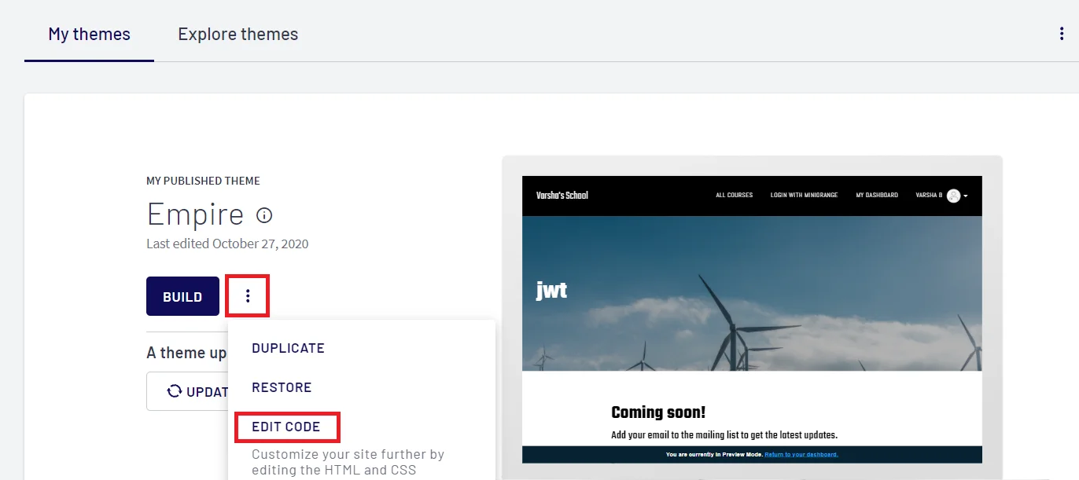Switch to the Explore themes tab

coord(238,34)
